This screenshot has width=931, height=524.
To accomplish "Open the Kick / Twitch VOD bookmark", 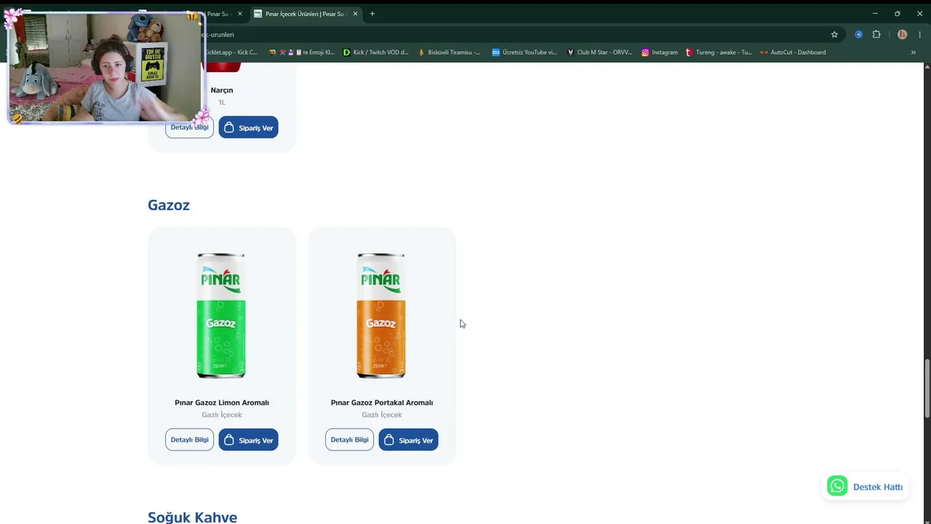I will pyautogui.click(x=376, y=52).
